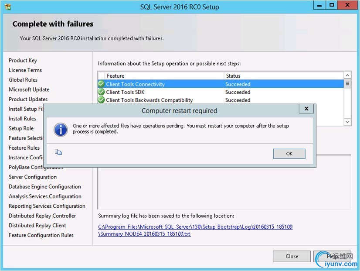The width and height of the screenshot is (360, 271).
Task: Click the SQL Server Setup title bar icon
Action: click(8, 7)
